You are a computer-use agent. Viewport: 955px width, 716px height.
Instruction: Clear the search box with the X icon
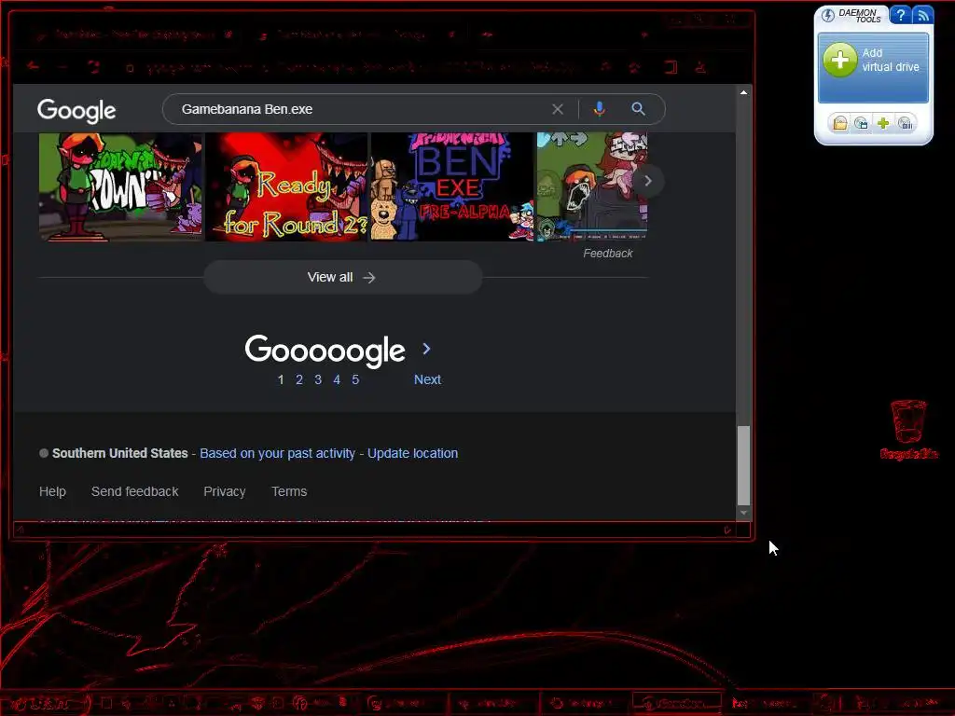558,109
